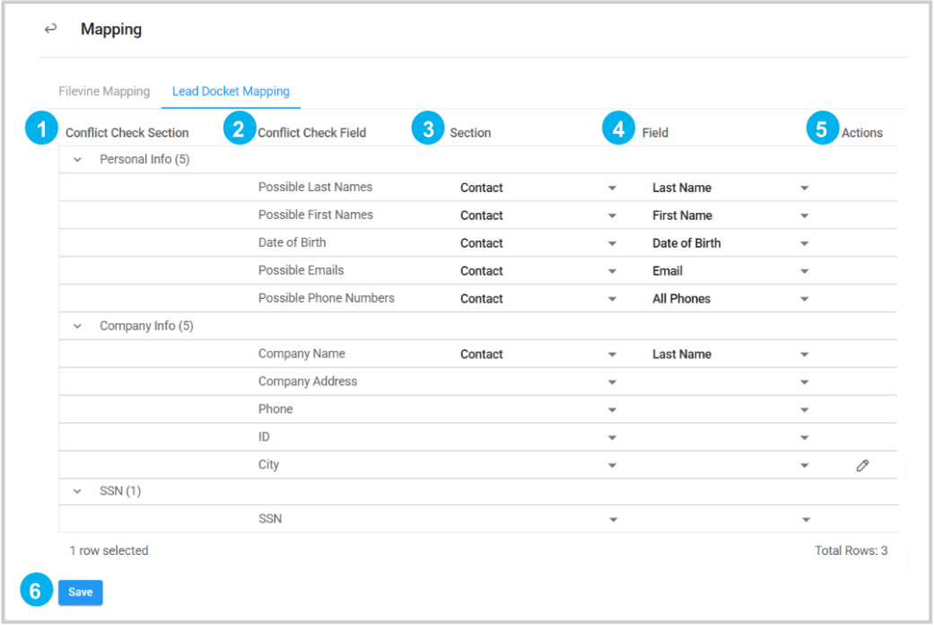This screenshot has height=625, width=934.
Task: Click the back arrow beside Mapping
Action: 50,29
